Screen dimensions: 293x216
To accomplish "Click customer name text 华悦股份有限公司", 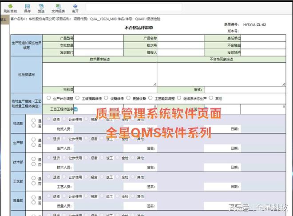I will pos(42,19).
